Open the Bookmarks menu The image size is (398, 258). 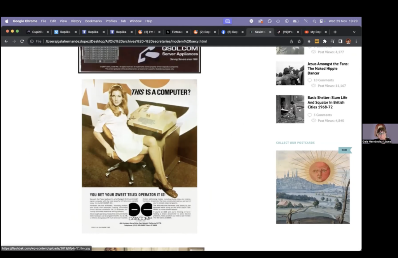93,21
